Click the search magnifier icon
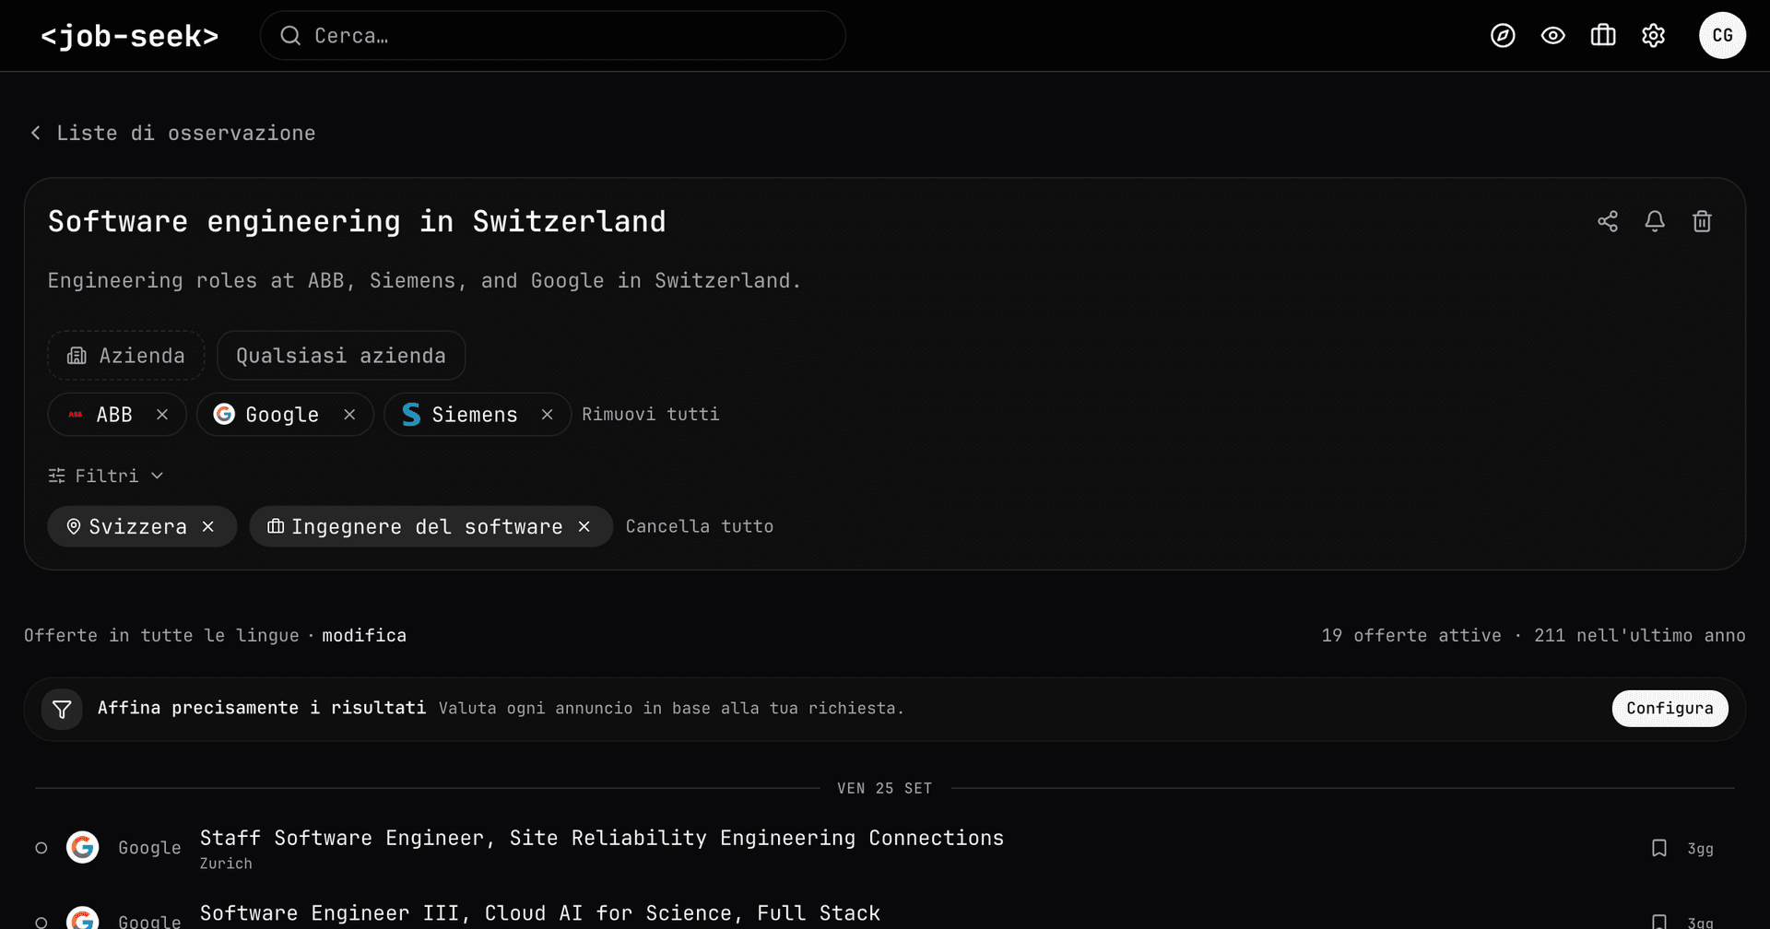 pyautogui.click(x=290, y=36)
